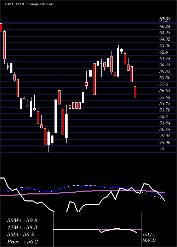Viewport: 177px width, 247px height.
Task: Click the '50MA : 59.8' reading
Action: click(22, 221)
